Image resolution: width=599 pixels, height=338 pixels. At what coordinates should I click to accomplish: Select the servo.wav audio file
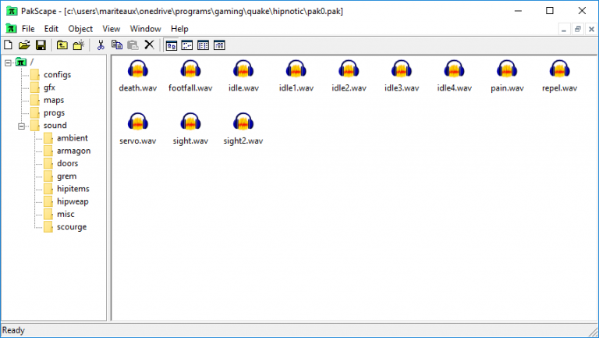138,129
